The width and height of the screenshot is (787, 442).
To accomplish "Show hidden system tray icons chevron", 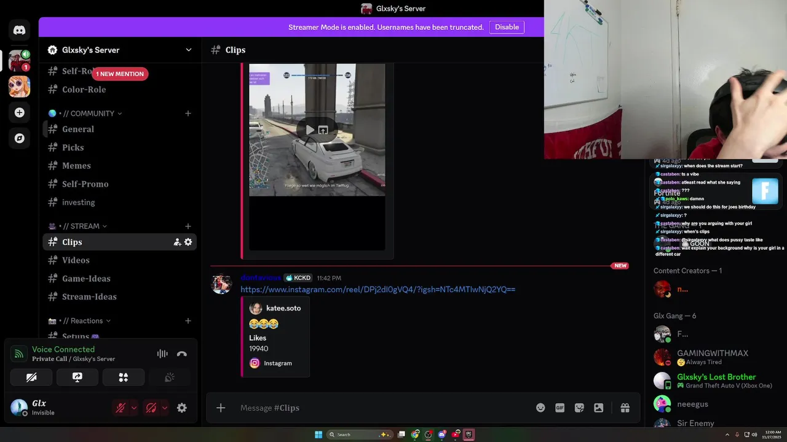I will click(x=727, y=435).
